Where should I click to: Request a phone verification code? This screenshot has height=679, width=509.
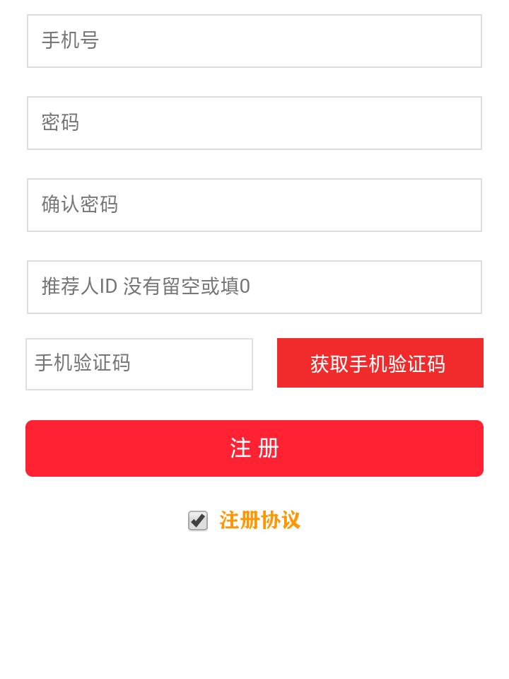[380, 363]
